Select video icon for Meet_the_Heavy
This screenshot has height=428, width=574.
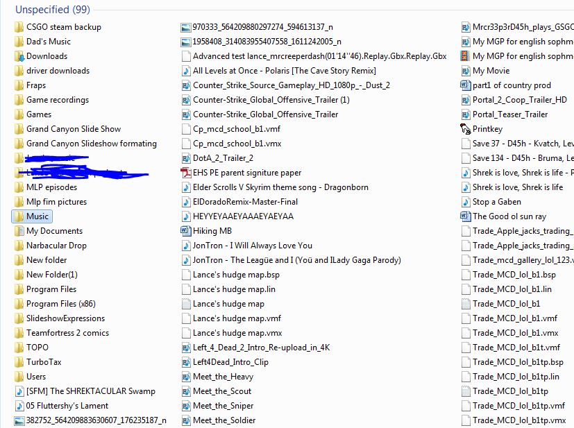186,377
